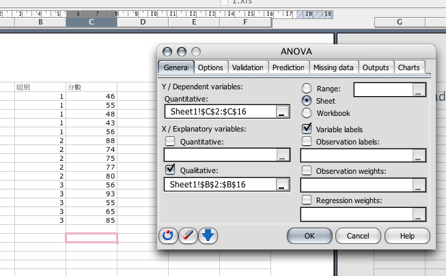Click the blue down-arrow icon button
The width and height of the screenshot is (446, 276).
208,236
